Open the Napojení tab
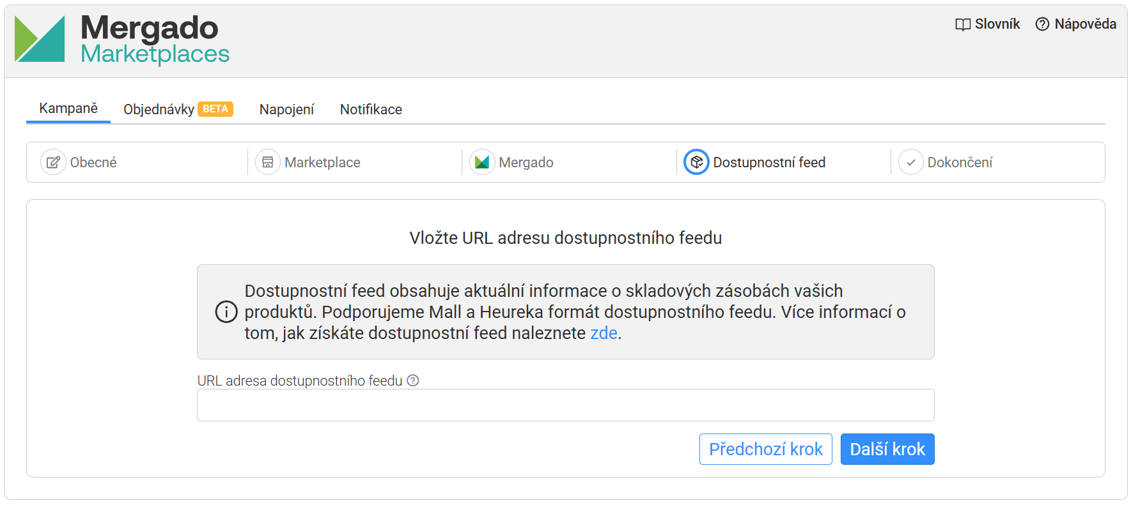 click(x=286, y=109)
